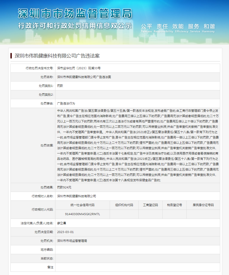
Task: Click the slogan word 公平 Fairness
Action: coord(146,28)
